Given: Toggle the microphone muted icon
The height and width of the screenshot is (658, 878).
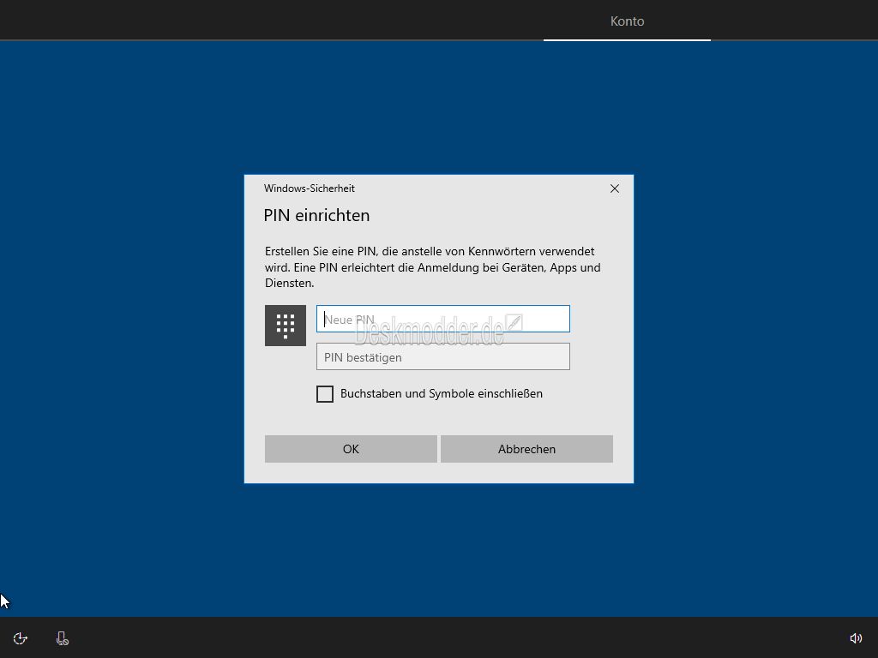Looking at the screenshot, I should (62, 638).
